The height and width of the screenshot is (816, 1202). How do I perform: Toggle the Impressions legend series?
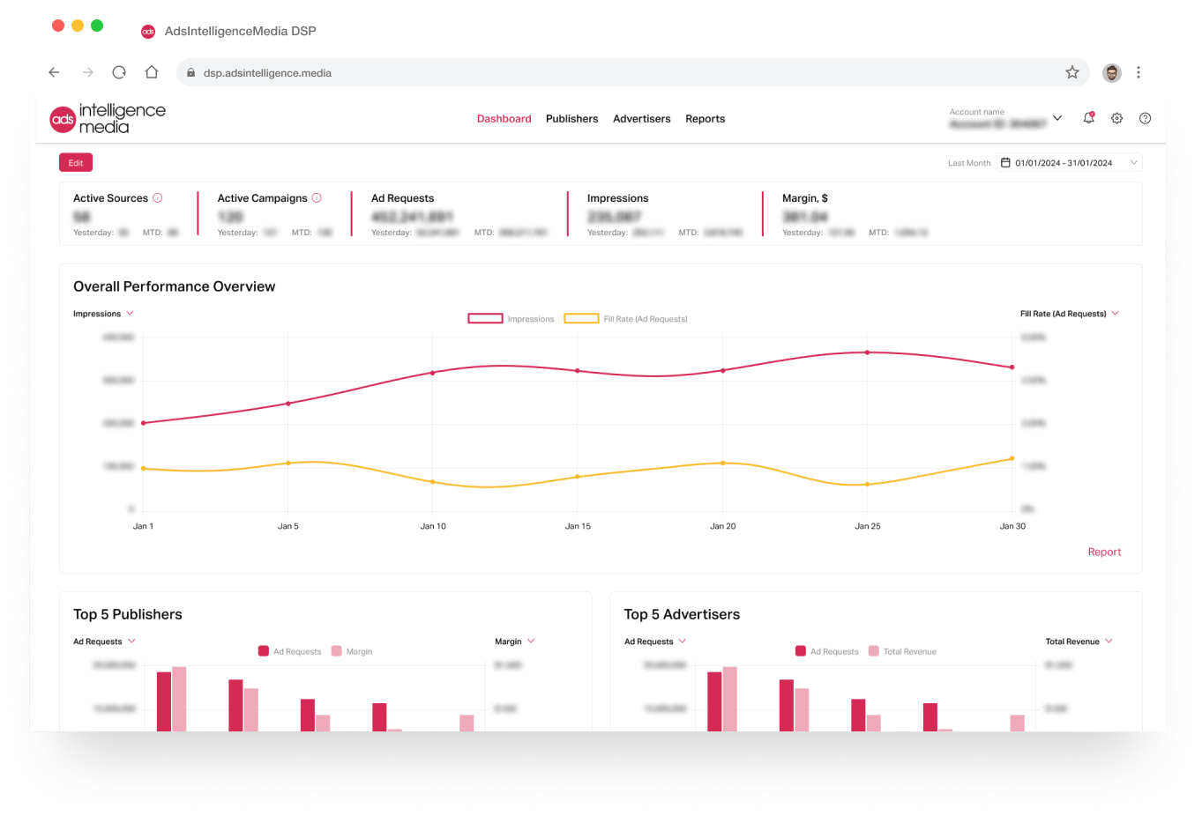coord(511,319)
